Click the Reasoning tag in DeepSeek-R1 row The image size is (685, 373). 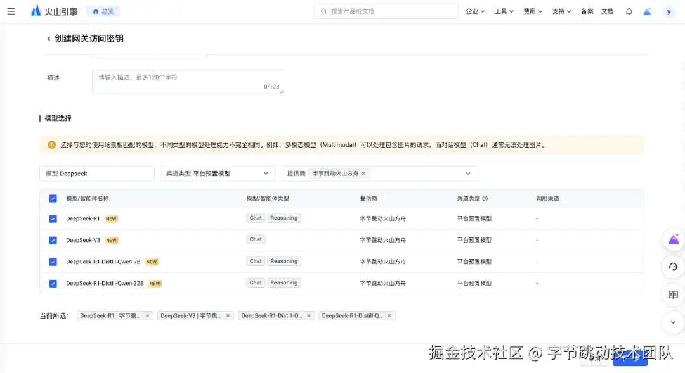pos(284,218)
